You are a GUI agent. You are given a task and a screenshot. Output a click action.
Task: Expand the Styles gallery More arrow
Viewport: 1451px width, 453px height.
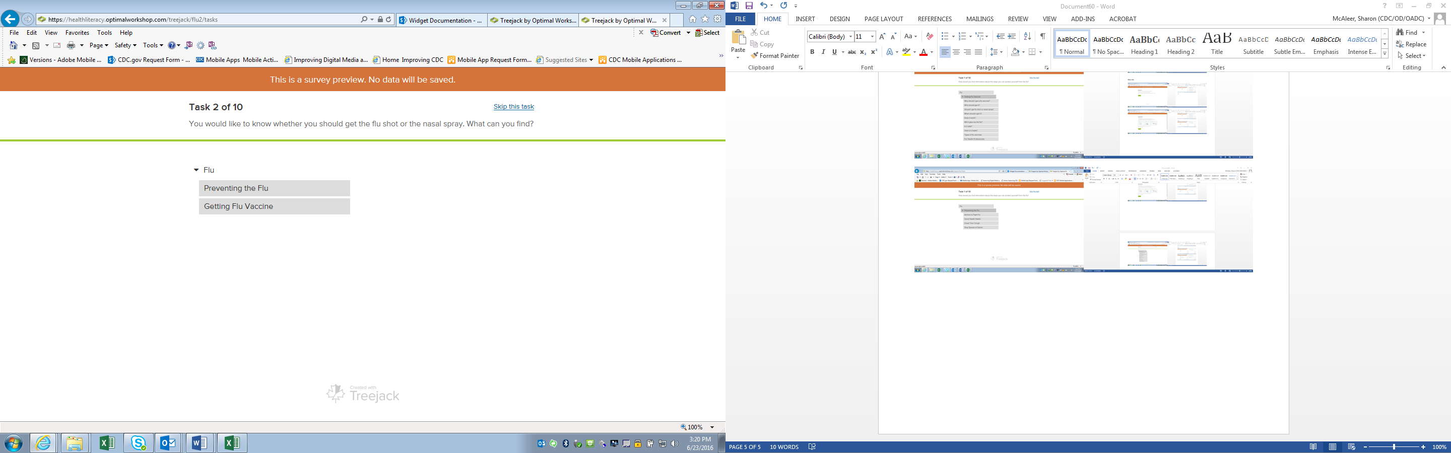pyautogui.click(x=1384, y=54)
